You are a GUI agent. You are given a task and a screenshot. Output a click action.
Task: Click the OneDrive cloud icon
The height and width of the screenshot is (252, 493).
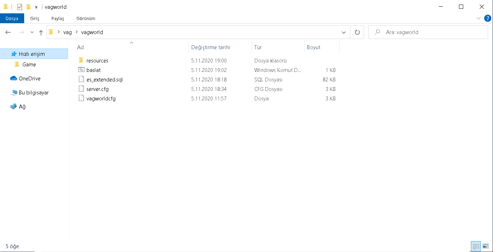point(14,79)
